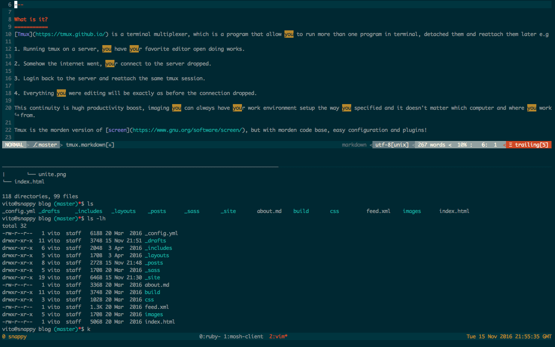Click the 'What is it?' heading
The image size is (555, 347).
(31, 20)
